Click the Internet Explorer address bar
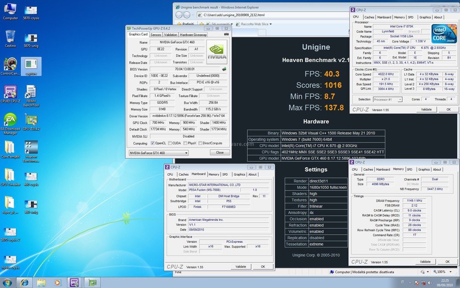The height and width of the screenshot is (288, 460). coord(273,15)
